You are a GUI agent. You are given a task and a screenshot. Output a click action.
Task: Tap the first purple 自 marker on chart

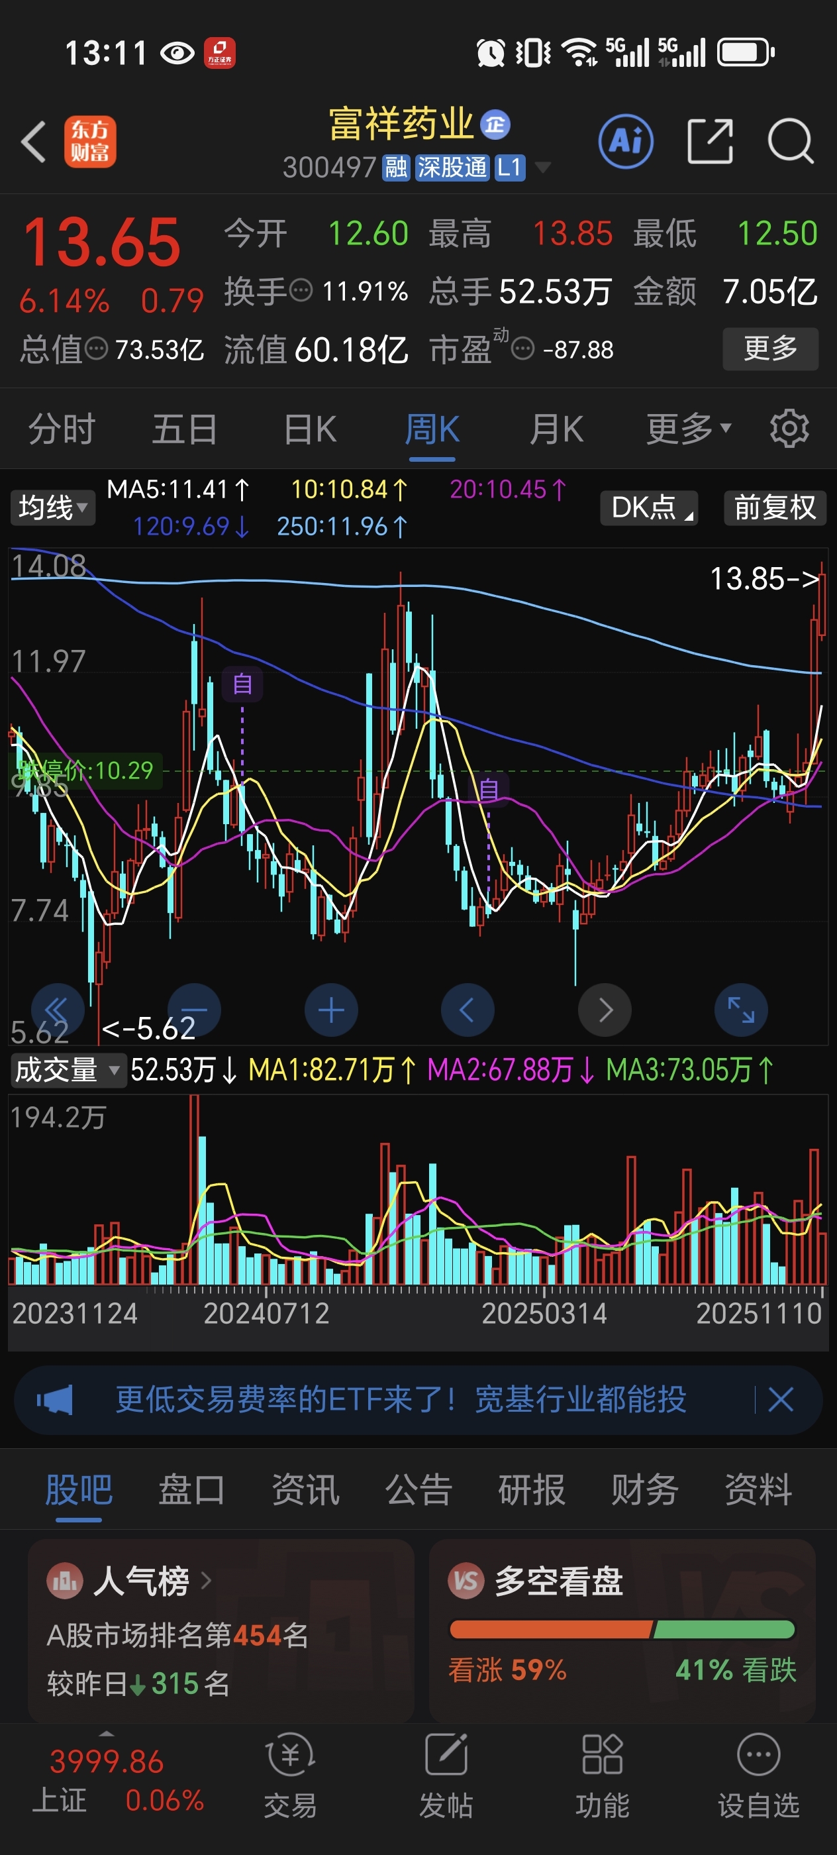[x=242, y=684]
